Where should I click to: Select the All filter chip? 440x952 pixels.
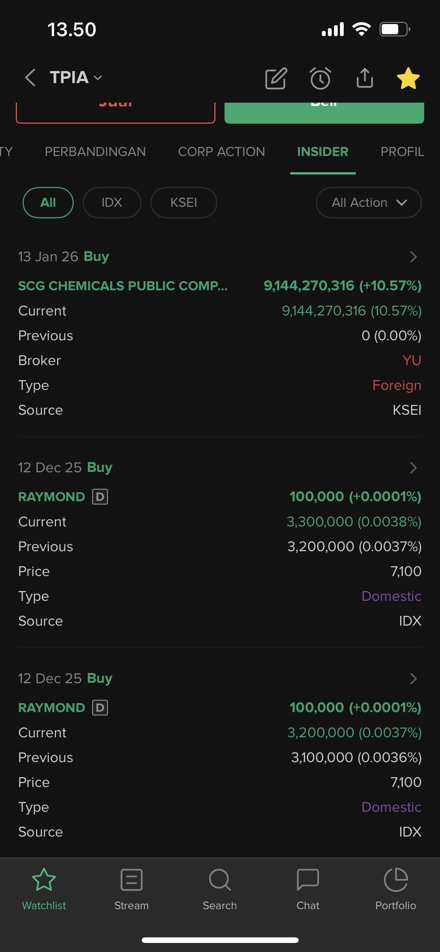(48, 203)
